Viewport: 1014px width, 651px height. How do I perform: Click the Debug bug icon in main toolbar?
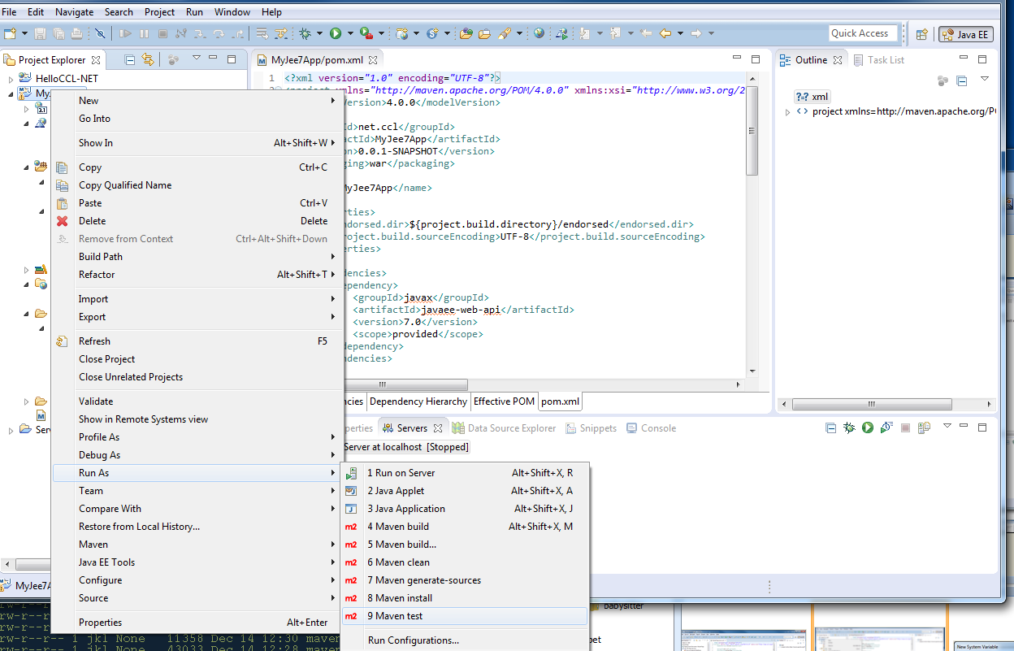point(305,33)
